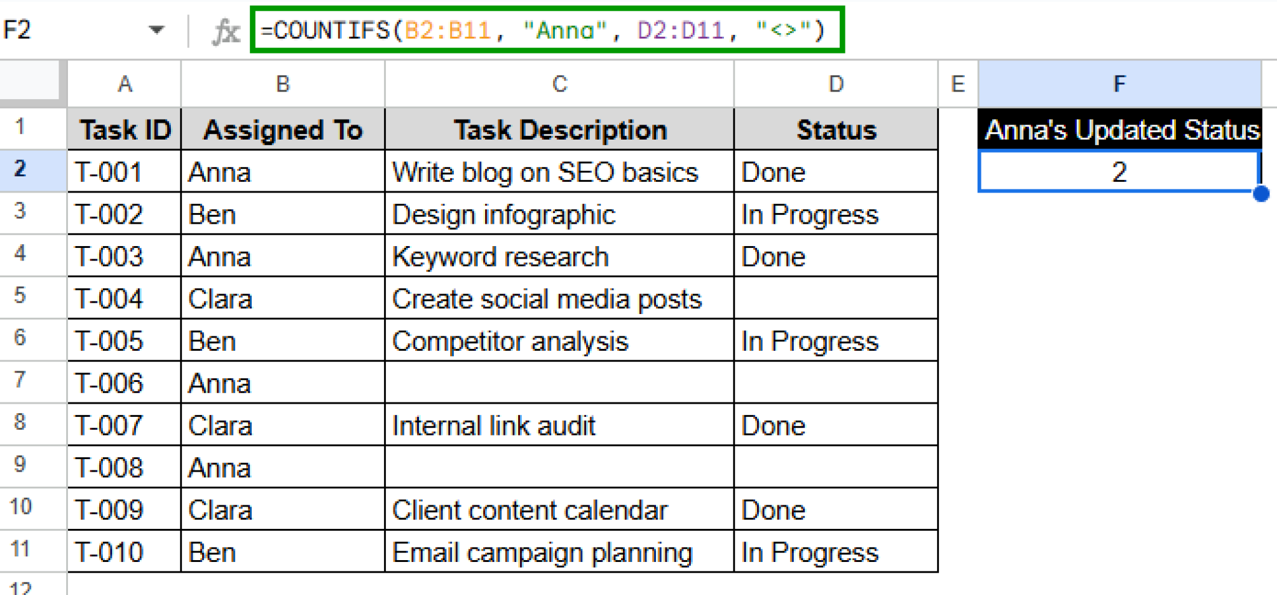Screen dimensions: 1277x595
Task: Click the Done status cell for T-007
Action: click(836, 424)
